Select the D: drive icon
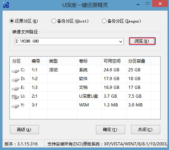The image size is (169, 150). [15, 79]
